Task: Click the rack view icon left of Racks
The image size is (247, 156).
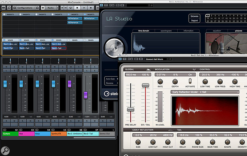Action: (x=43, y=8)
